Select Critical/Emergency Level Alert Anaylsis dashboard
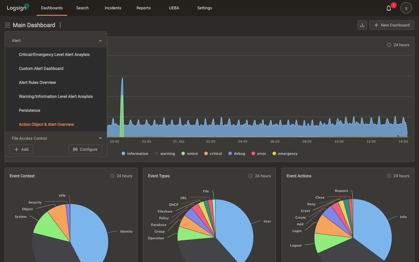The width and height of the screenshot is (419, 262). pyautogui.click(x=56, y=54)
